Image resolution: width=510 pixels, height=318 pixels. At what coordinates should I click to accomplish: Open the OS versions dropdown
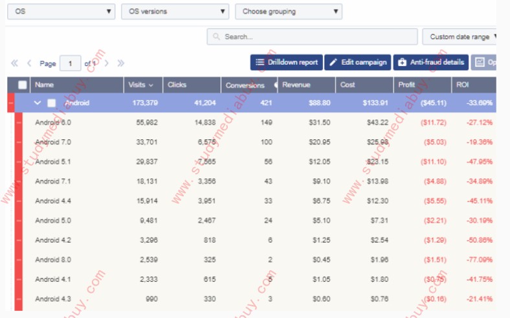tap(175, 12)
